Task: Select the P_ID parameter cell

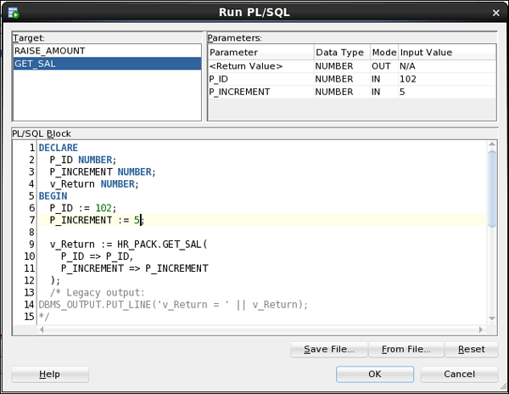Action: [x=261, y=79]
